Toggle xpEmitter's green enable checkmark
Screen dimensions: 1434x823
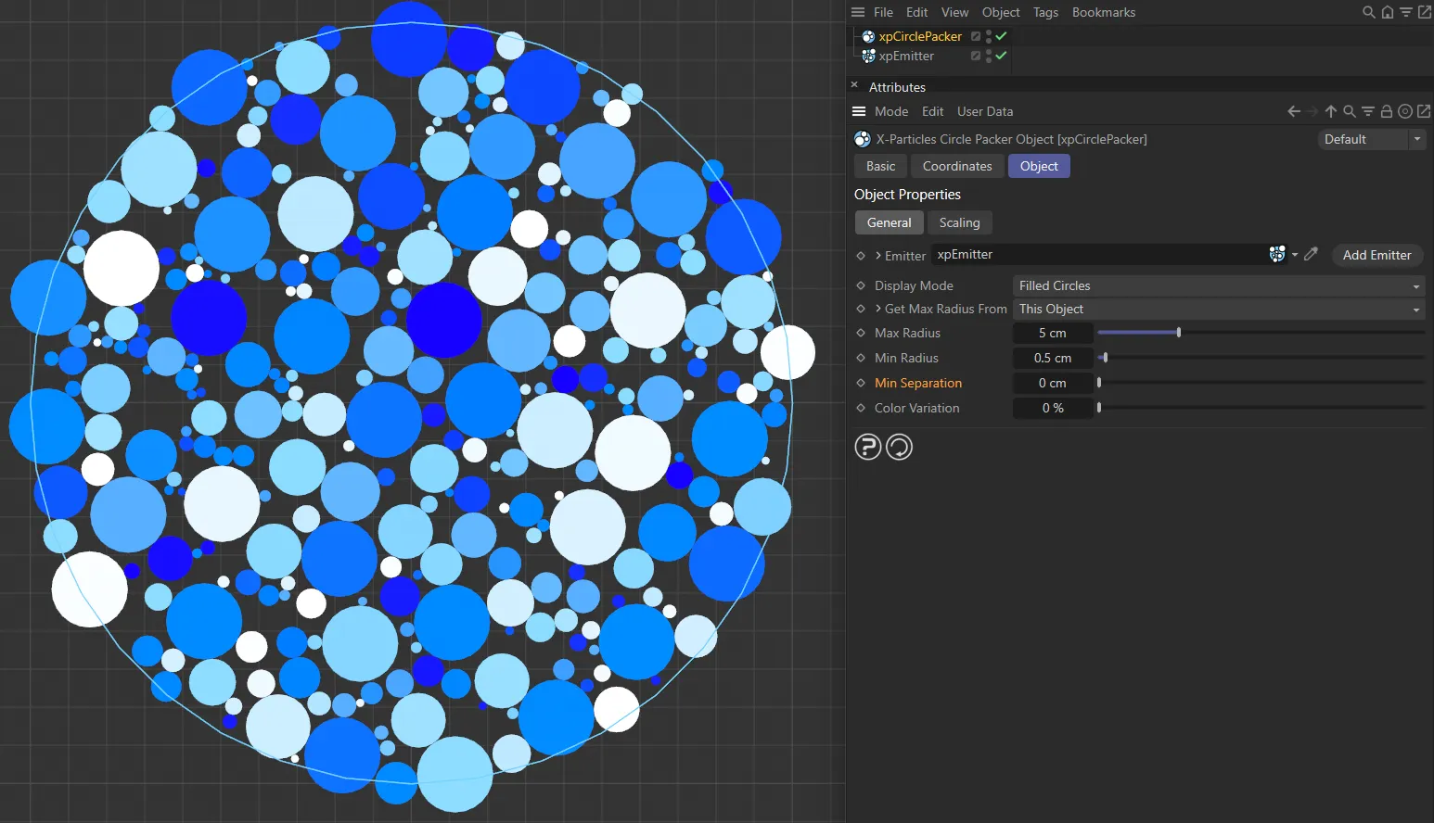click(1001, 56)
